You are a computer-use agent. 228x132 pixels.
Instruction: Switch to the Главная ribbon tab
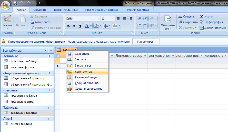21,10
